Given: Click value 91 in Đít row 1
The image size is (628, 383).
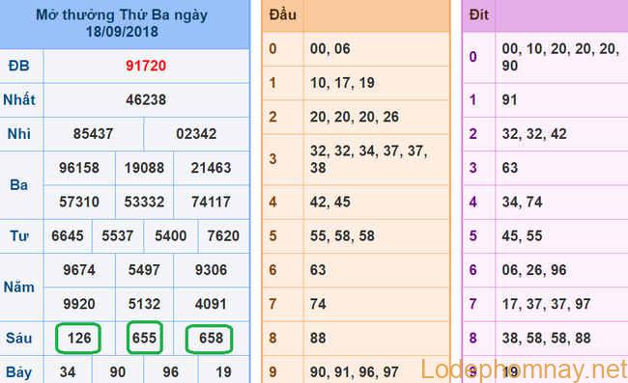Looking at the screenshot, I should [x=509, y=99].
